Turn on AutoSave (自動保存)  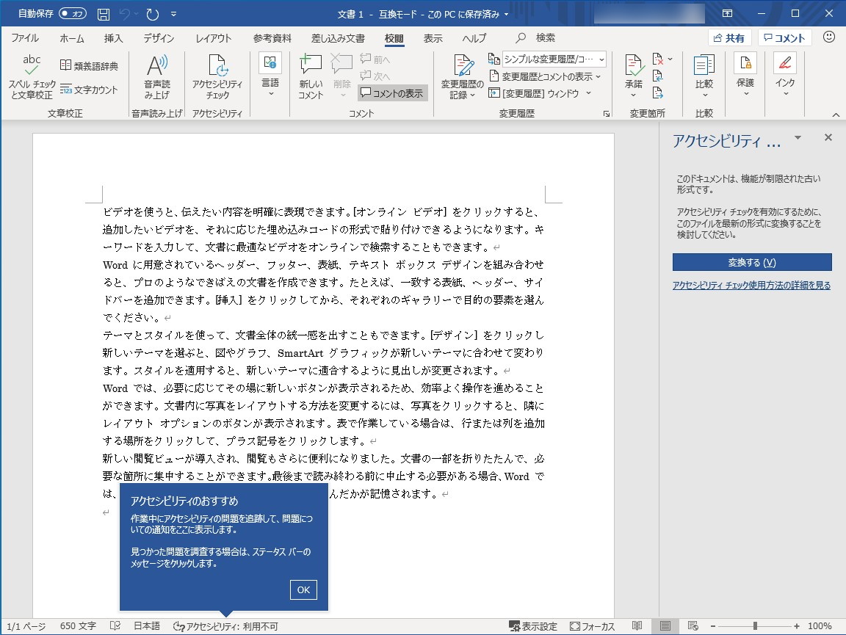point(71,12)
